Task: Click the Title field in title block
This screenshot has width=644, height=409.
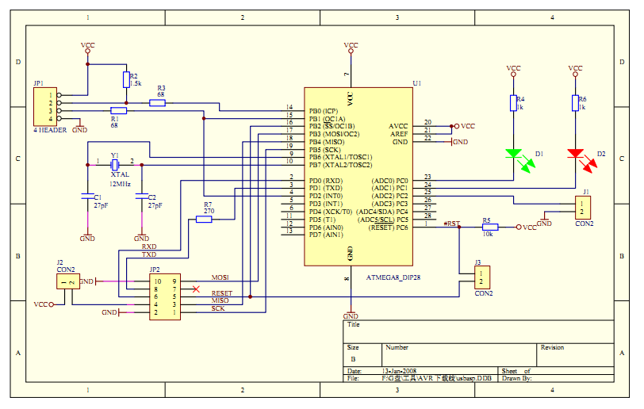Action: tap(478, 332)
